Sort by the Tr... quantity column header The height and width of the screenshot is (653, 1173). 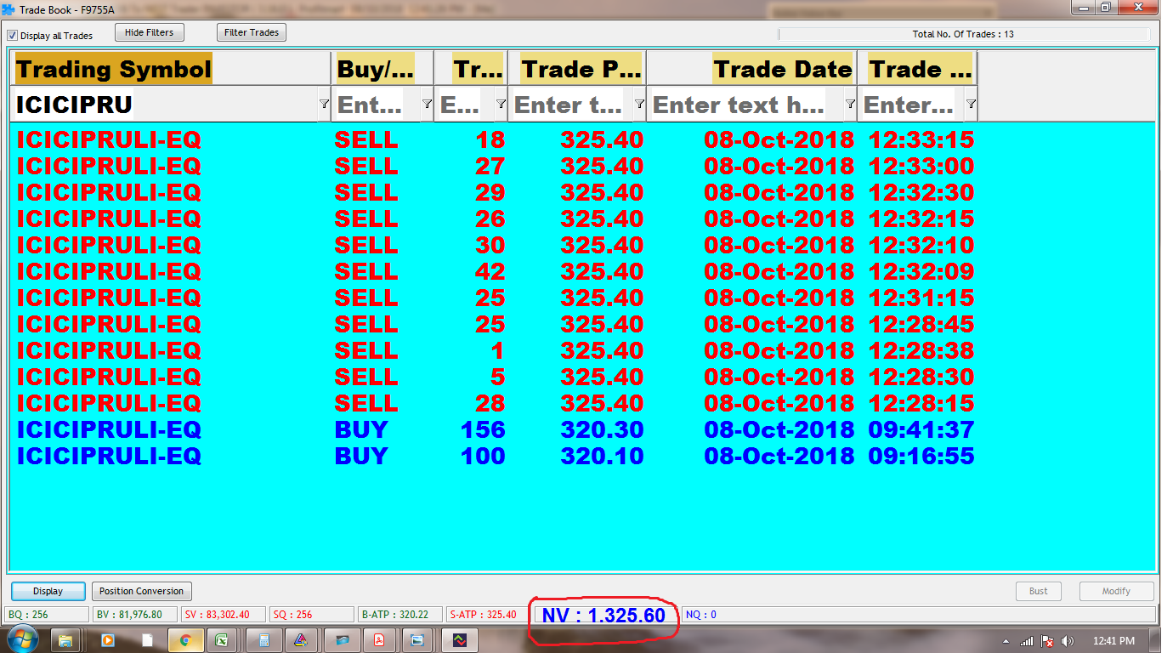tap(471, 69)
